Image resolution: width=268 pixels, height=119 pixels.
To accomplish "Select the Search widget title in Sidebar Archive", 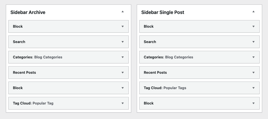I will click(x=19, y=42).
